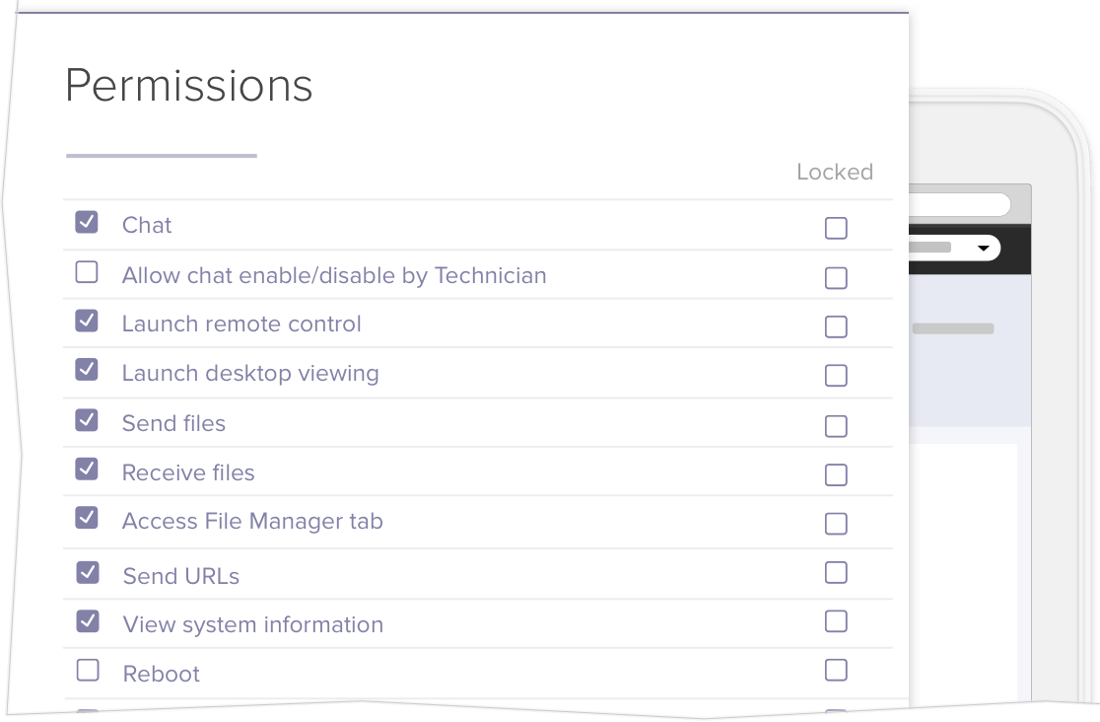Uncheck the Send URLs checkbox
1100x722 pixels.
[88, 572]
